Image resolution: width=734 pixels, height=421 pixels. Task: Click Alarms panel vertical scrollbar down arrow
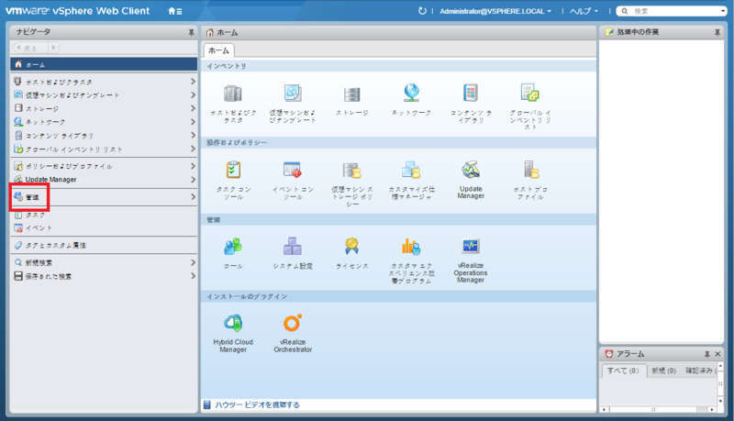[x=720, y=402]
